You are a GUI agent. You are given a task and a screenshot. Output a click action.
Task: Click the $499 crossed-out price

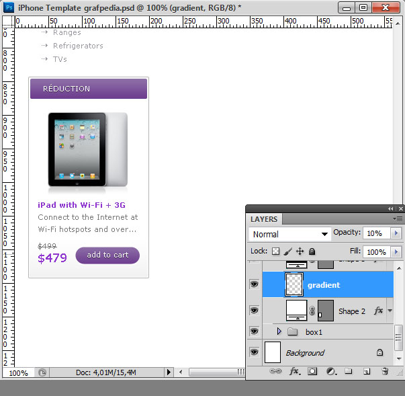click(x=47, y=246)
